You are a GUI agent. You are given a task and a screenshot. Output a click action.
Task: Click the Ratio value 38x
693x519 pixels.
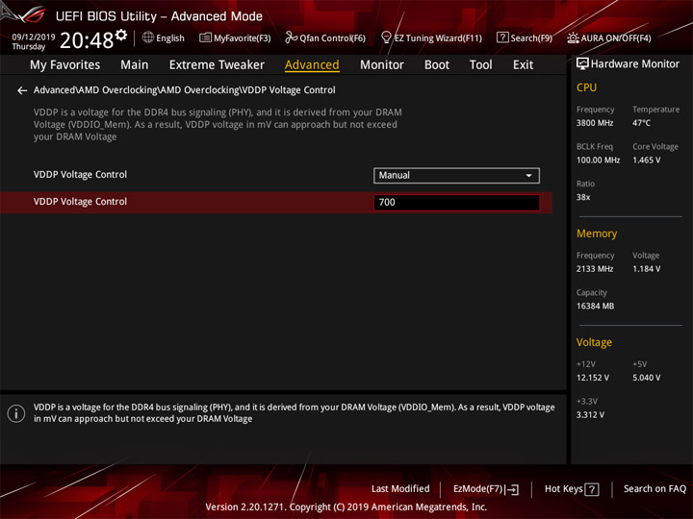(x=583, y=197)
